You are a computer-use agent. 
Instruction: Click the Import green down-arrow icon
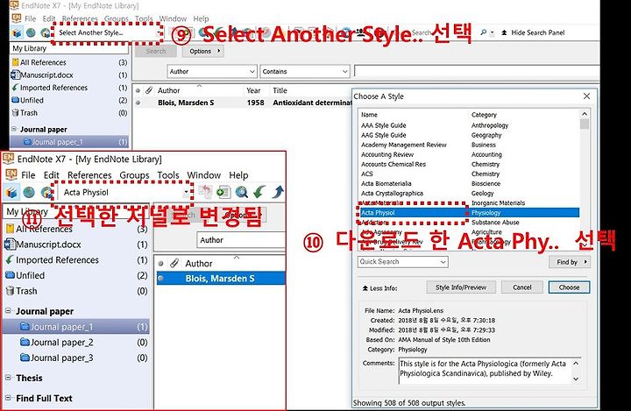pos(259,192)
